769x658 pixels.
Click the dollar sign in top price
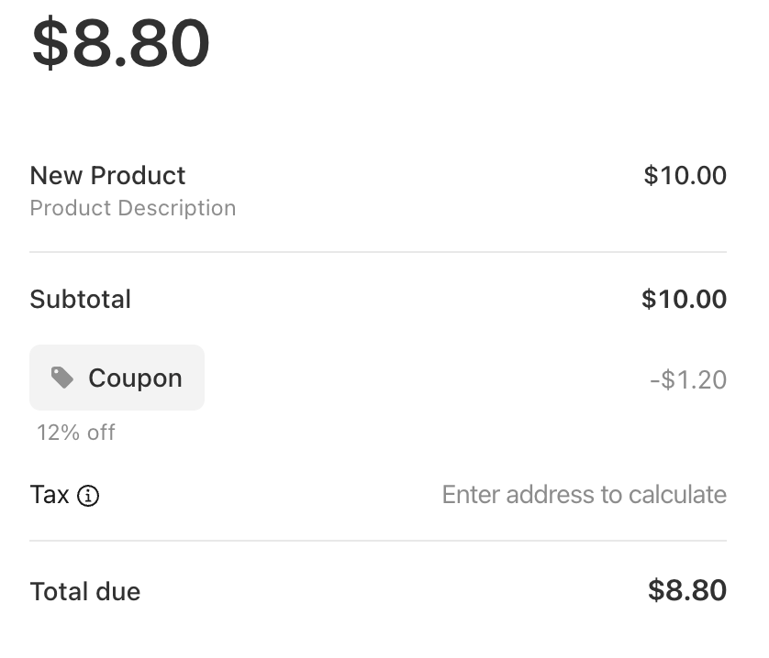50,43
